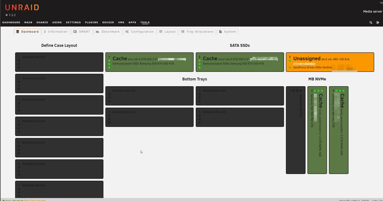383x201 pixels.
Task: Click the "dev2 sdc 480.1GB N/A" text
Action: coord(336,59)
